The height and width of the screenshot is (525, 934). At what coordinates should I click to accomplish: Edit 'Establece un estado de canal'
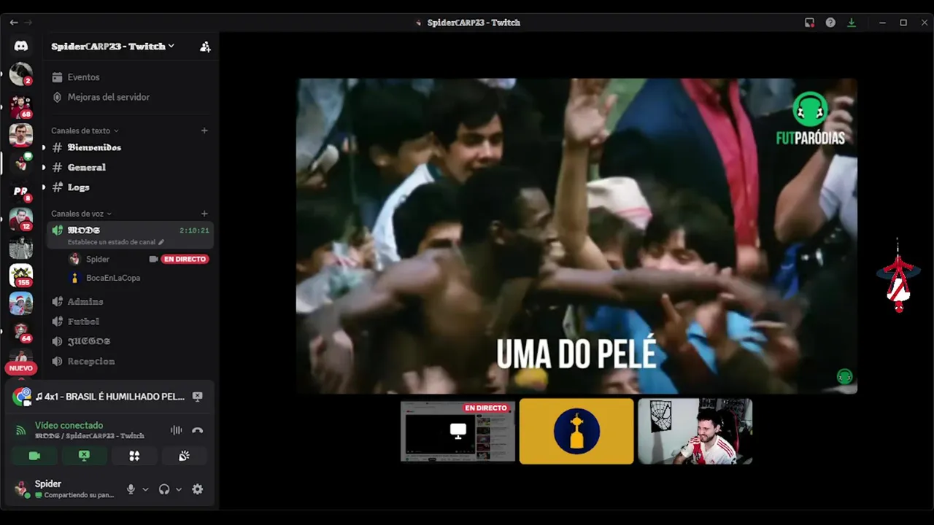pyautogui.click(x=116, y=242)
